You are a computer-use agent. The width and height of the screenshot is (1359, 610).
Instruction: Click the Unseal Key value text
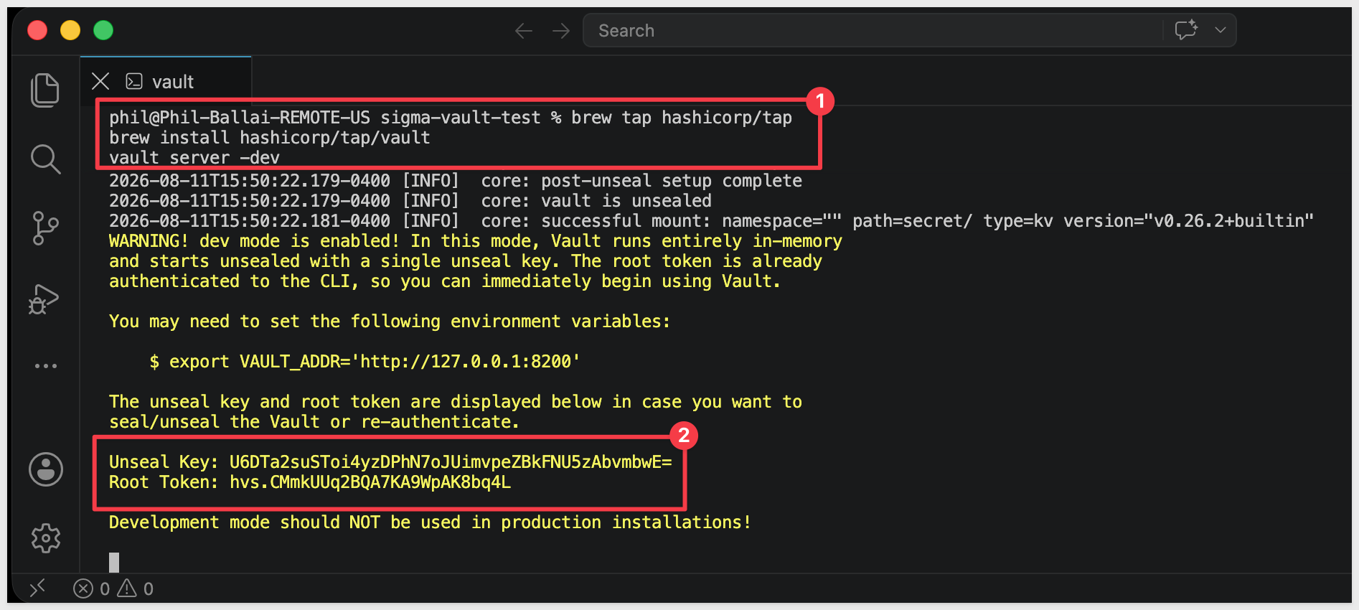pos(451,462)
